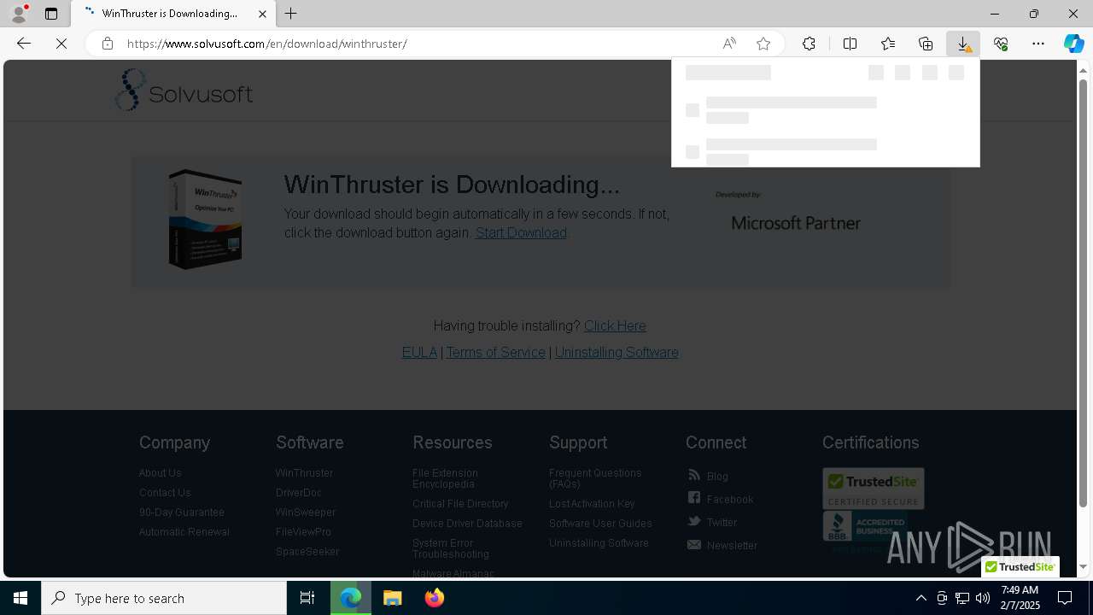Screen dimensions: 1093x615
Task: Open System Error Troubleshooting link
Action: 451,548
